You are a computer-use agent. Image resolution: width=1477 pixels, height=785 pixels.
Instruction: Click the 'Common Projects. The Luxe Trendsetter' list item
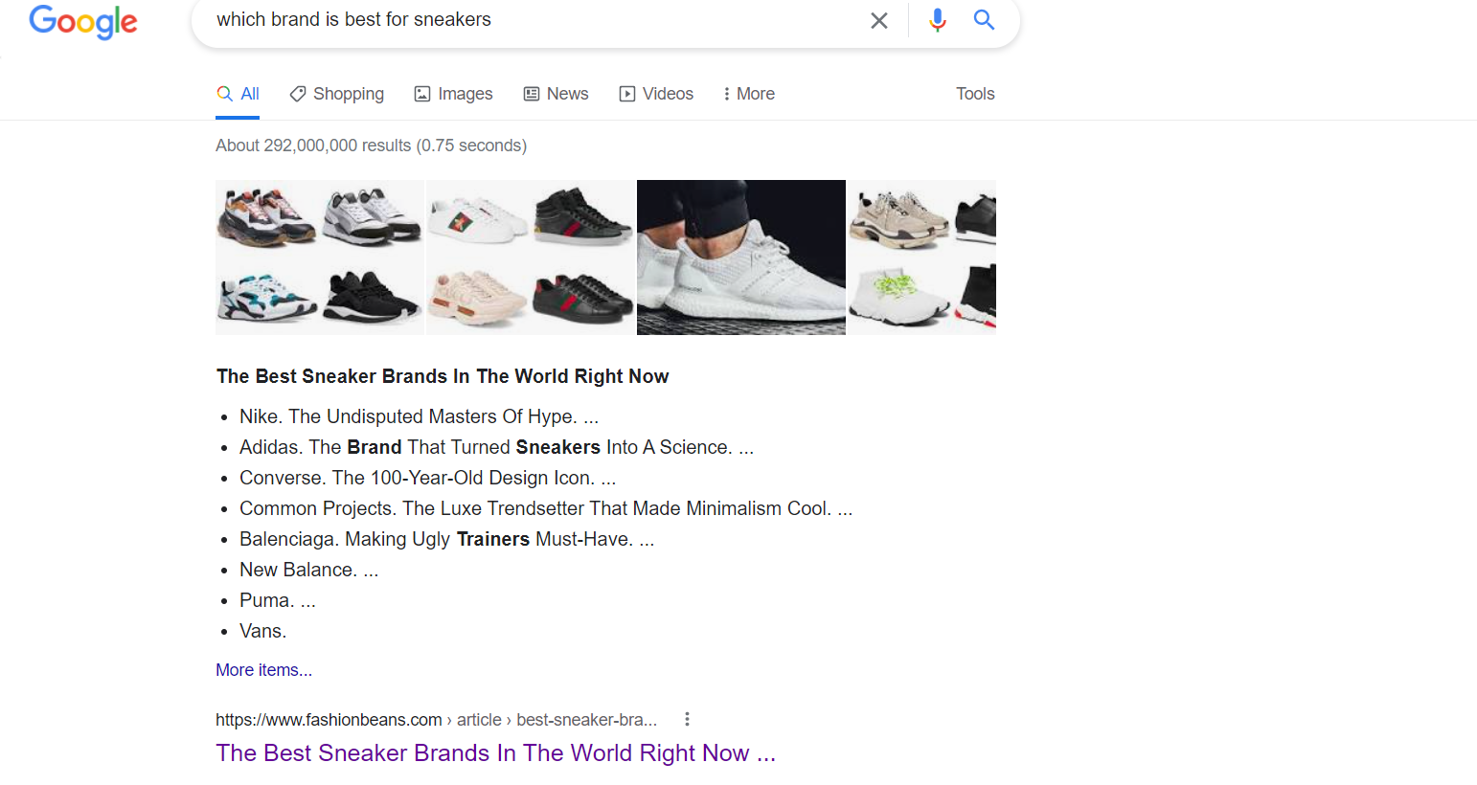[546, 508]
